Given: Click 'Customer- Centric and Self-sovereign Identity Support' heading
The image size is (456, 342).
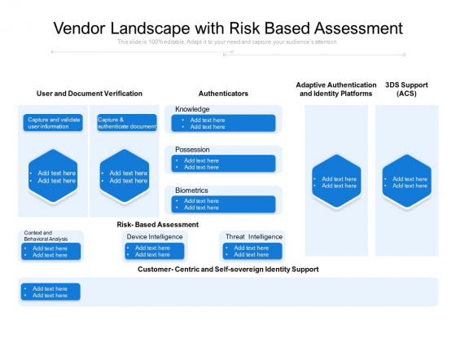Looking at the screenshot, I should (x=228, y=270).
